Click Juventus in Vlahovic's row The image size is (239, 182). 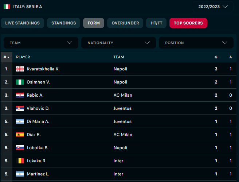[x=122, y=108]
